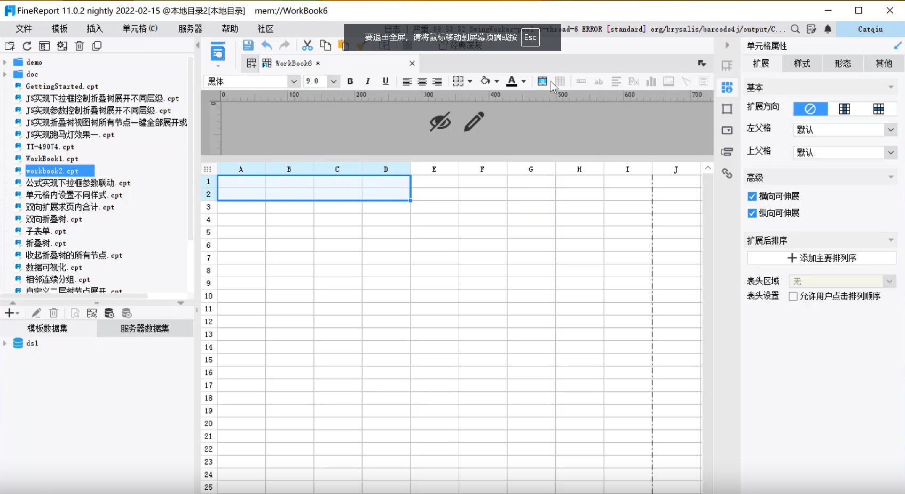Toggle the 纵向可伸展 checkbox
905x494 pixels.
(x=752, y=213)
